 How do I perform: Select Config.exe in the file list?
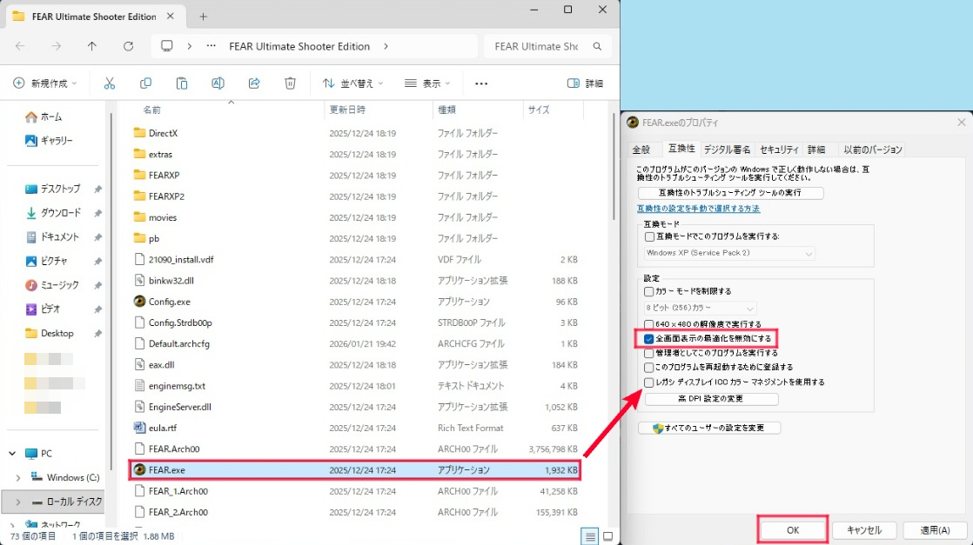169,302
